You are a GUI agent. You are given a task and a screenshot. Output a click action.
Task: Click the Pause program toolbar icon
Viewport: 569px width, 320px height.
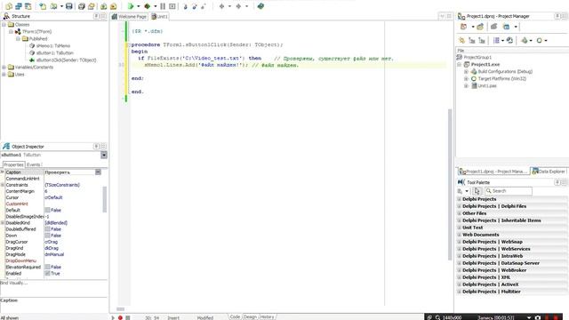pyautogui.click(x=163, y=6)
